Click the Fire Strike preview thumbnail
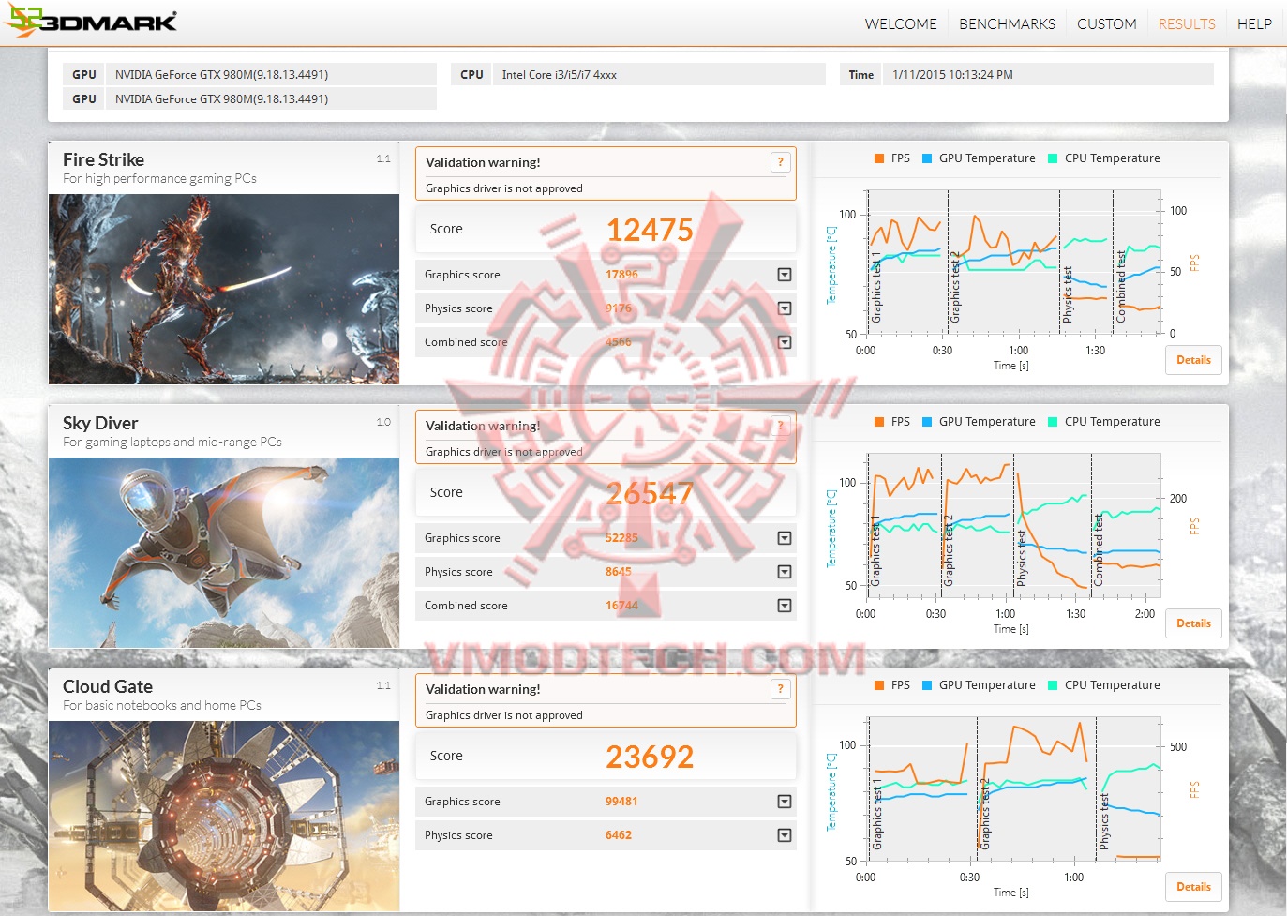Image resolution: width=1287 pixels, height=916 pixels. pos(224,289)
